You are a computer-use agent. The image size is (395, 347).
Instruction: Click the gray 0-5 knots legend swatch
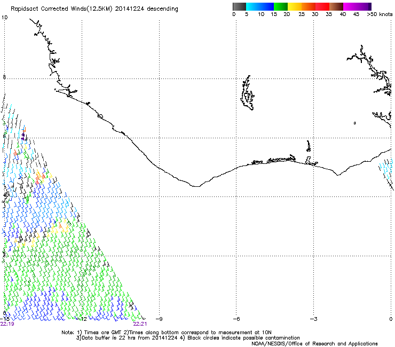(239, 6)
